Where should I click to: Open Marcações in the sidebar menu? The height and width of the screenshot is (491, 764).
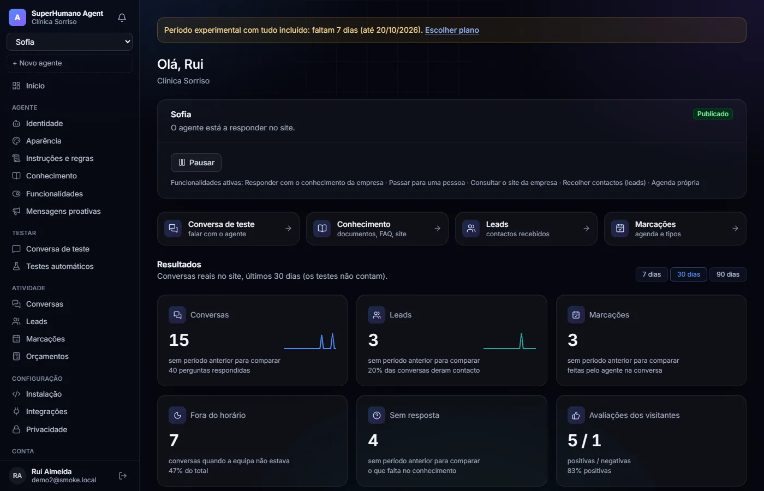click(69, 339)
